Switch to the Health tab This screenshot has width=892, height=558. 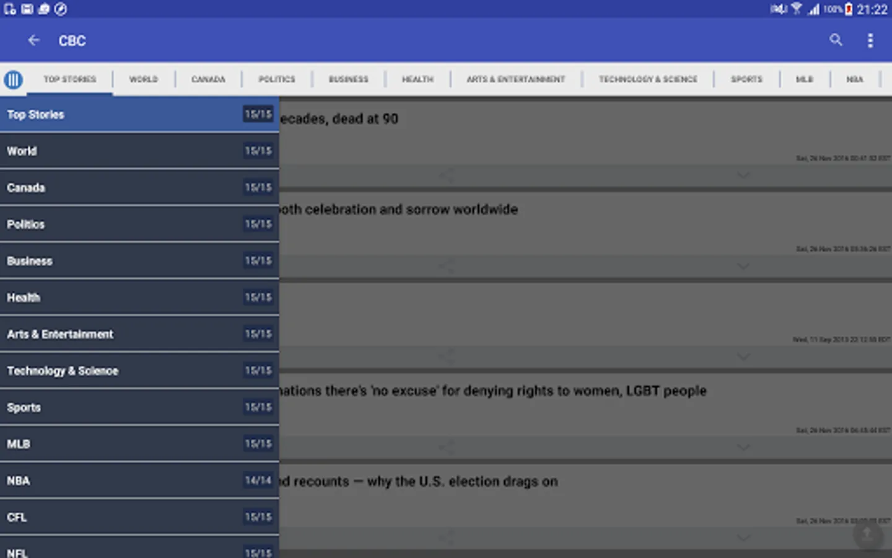418,79
